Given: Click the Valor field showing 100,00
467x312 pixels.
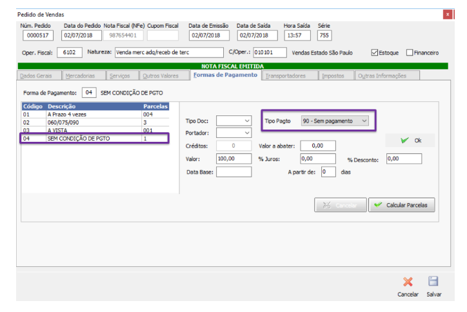Looking at the screenshot, I should [234, 159].
